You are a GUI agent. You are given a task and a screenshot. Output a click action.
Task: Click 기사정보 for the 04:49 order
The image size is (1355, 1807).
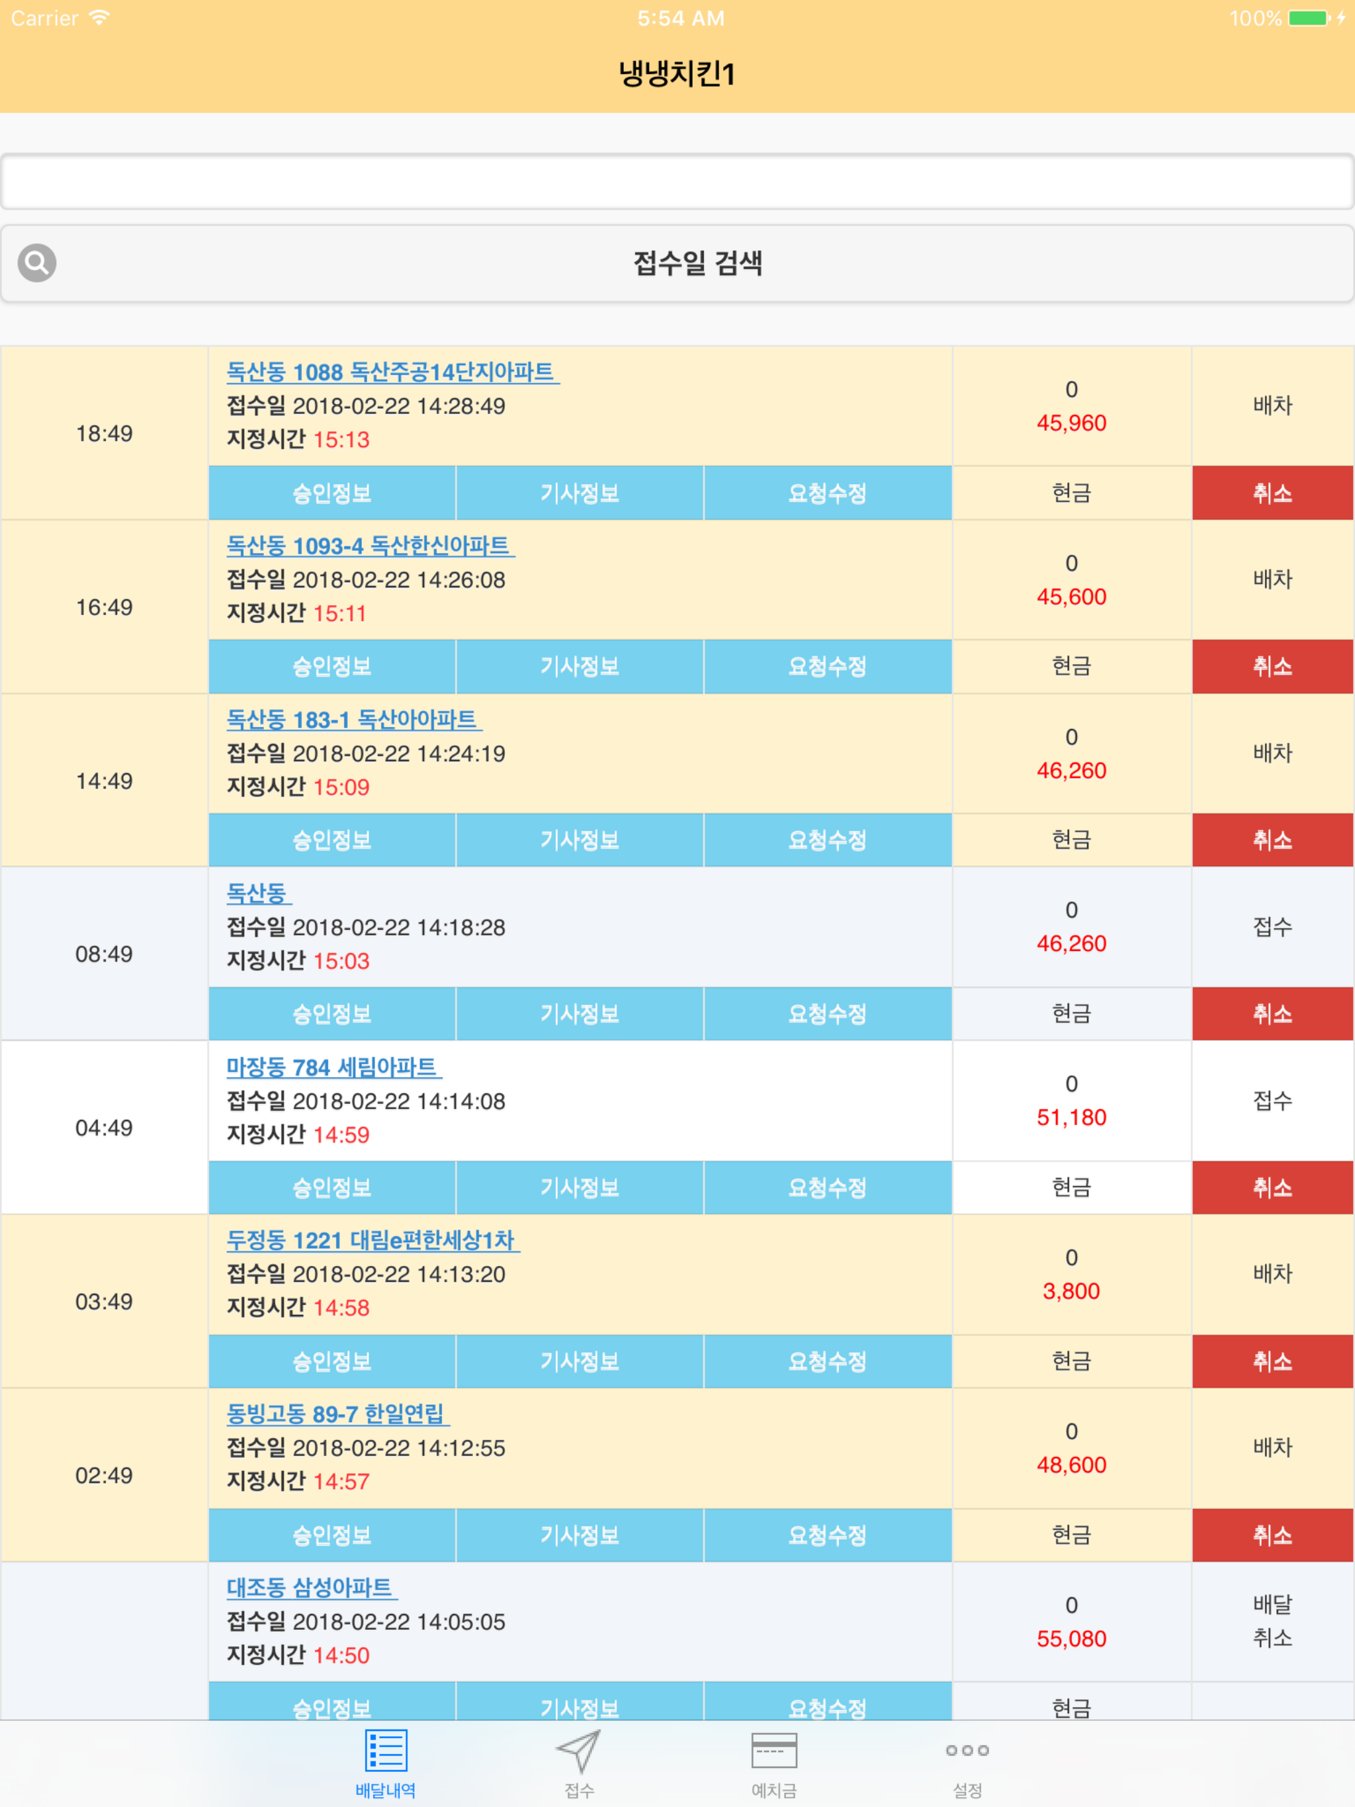click(x=580, y=1188)
